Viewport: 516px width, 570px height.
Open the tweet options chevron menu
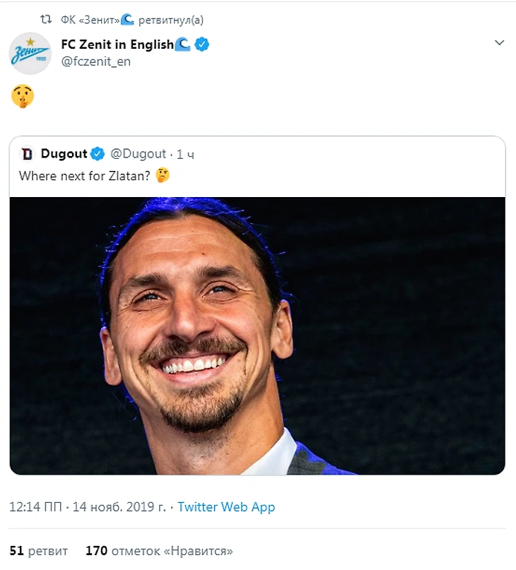tap(499, 43)
